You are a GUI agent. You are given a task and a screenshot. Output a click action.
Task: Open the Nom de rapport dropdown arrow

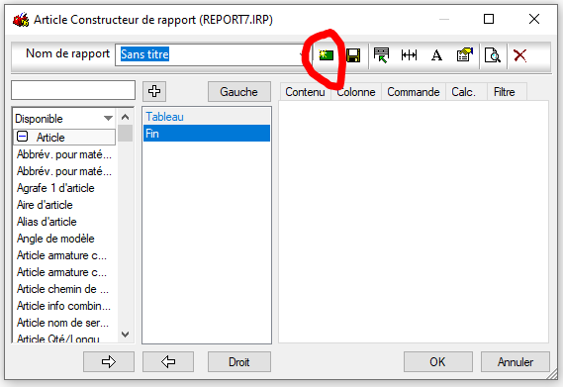[x=302, y=55]
